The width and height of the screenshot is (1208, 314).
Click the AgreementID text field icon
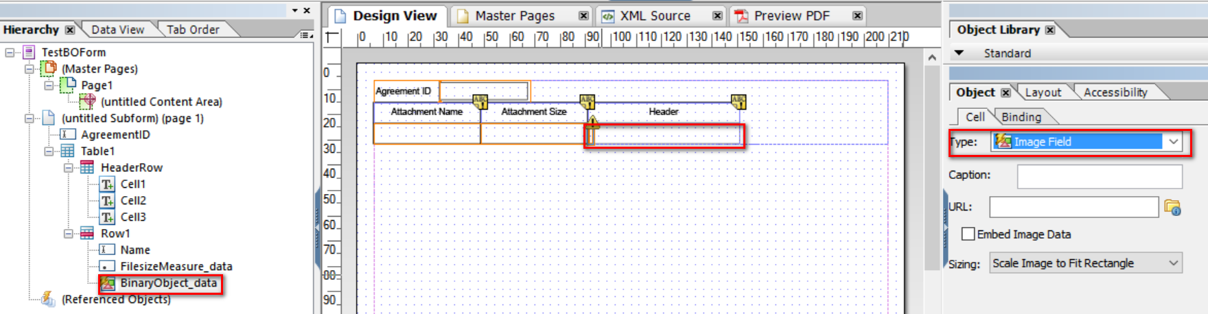pyautogui.click(x=68, y=134)
